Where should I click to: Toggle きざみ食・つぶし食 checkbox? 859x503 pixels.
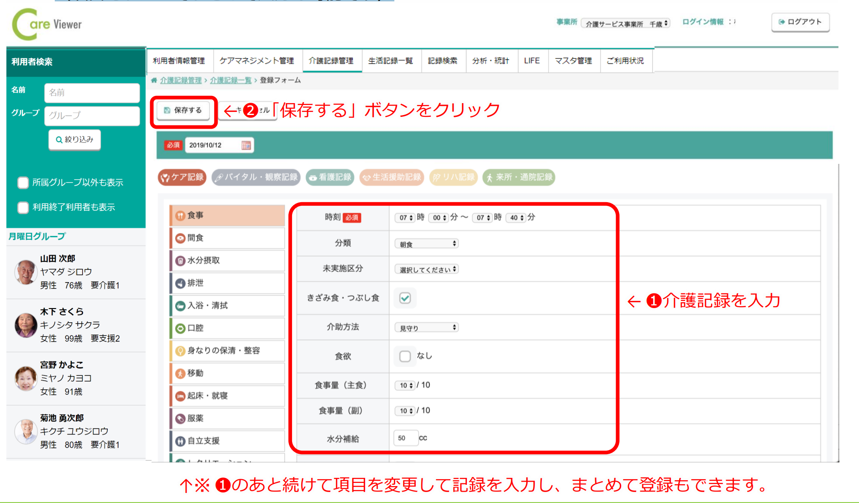click(x=405, y=298)
